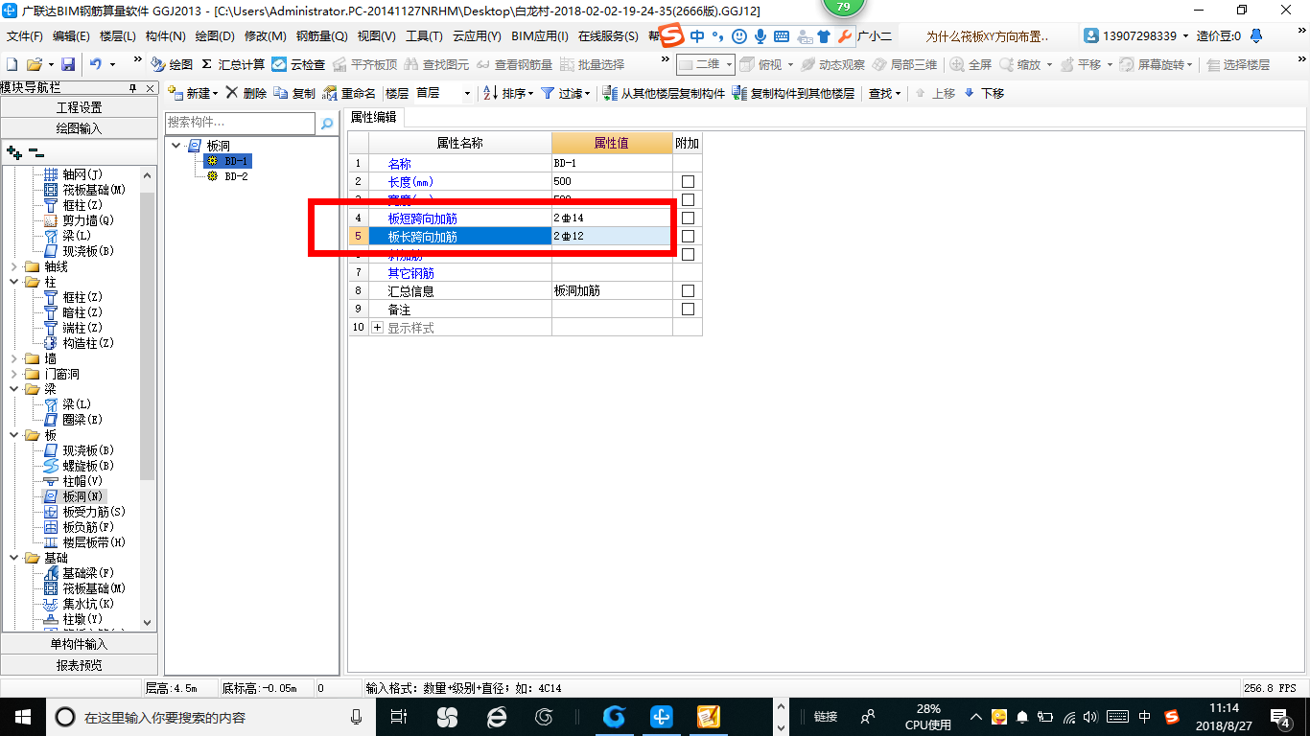Click the open folder icon

[34, 64]
